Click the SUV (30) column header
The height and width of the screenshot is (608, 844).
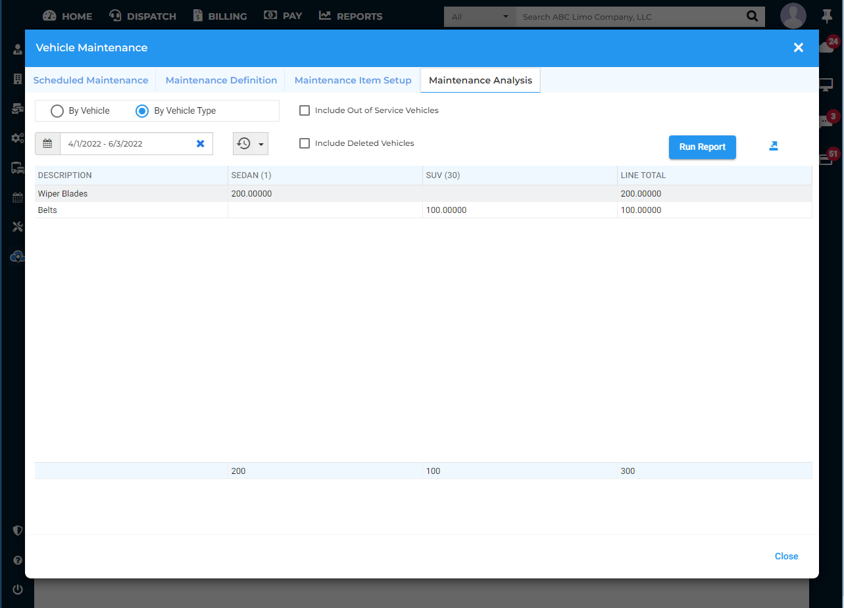point(520,175)
